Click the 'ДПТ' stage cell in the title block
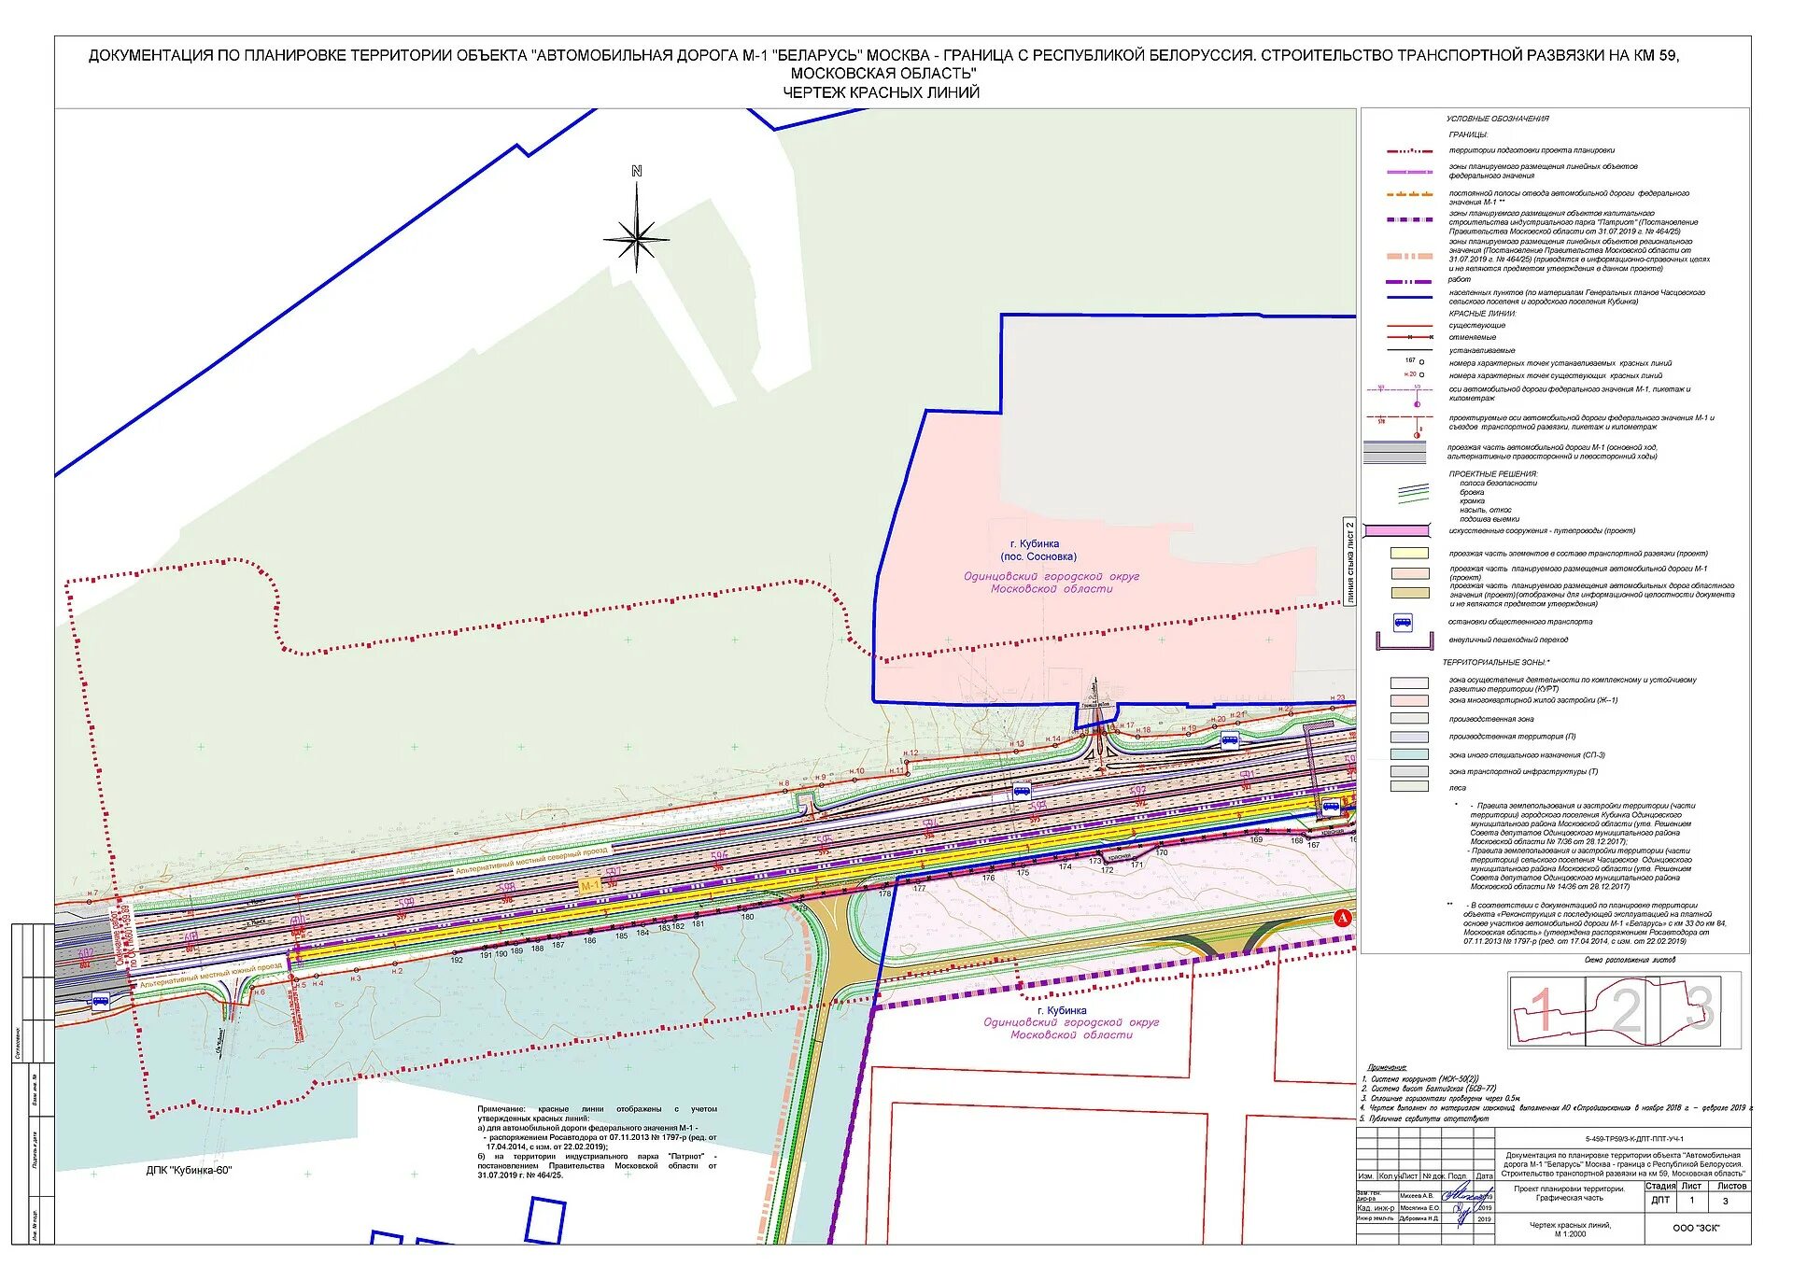The height and width of the screenshot is (1266, 1793). pyautogui.click(x=1660, y=1200)
